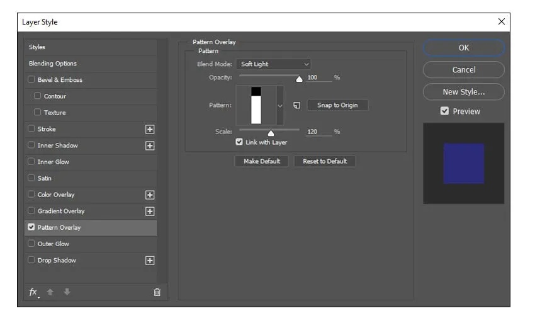Enable the Bevel & Emboss checkbox
Image resolution: width=535 pixels, height=323 pixels.
coord(31,80)
